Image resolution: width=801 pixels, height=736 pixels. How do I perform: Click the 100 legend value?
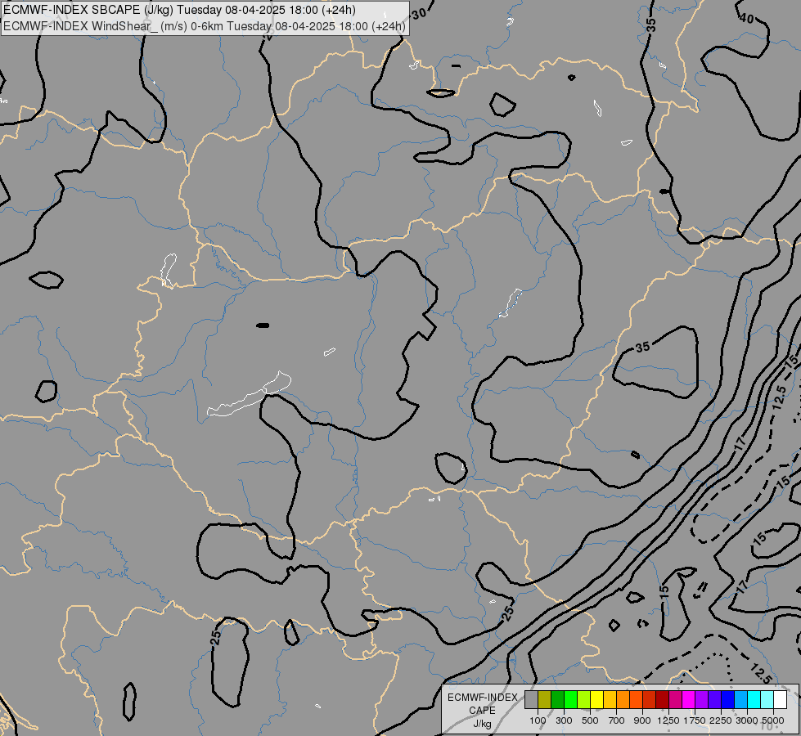538,720
